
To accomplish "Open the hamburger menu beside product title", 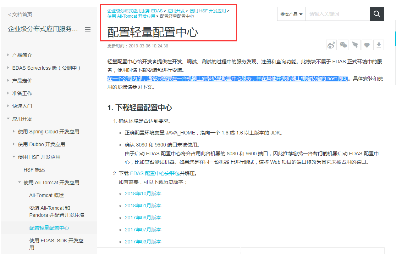I will 88,29.
